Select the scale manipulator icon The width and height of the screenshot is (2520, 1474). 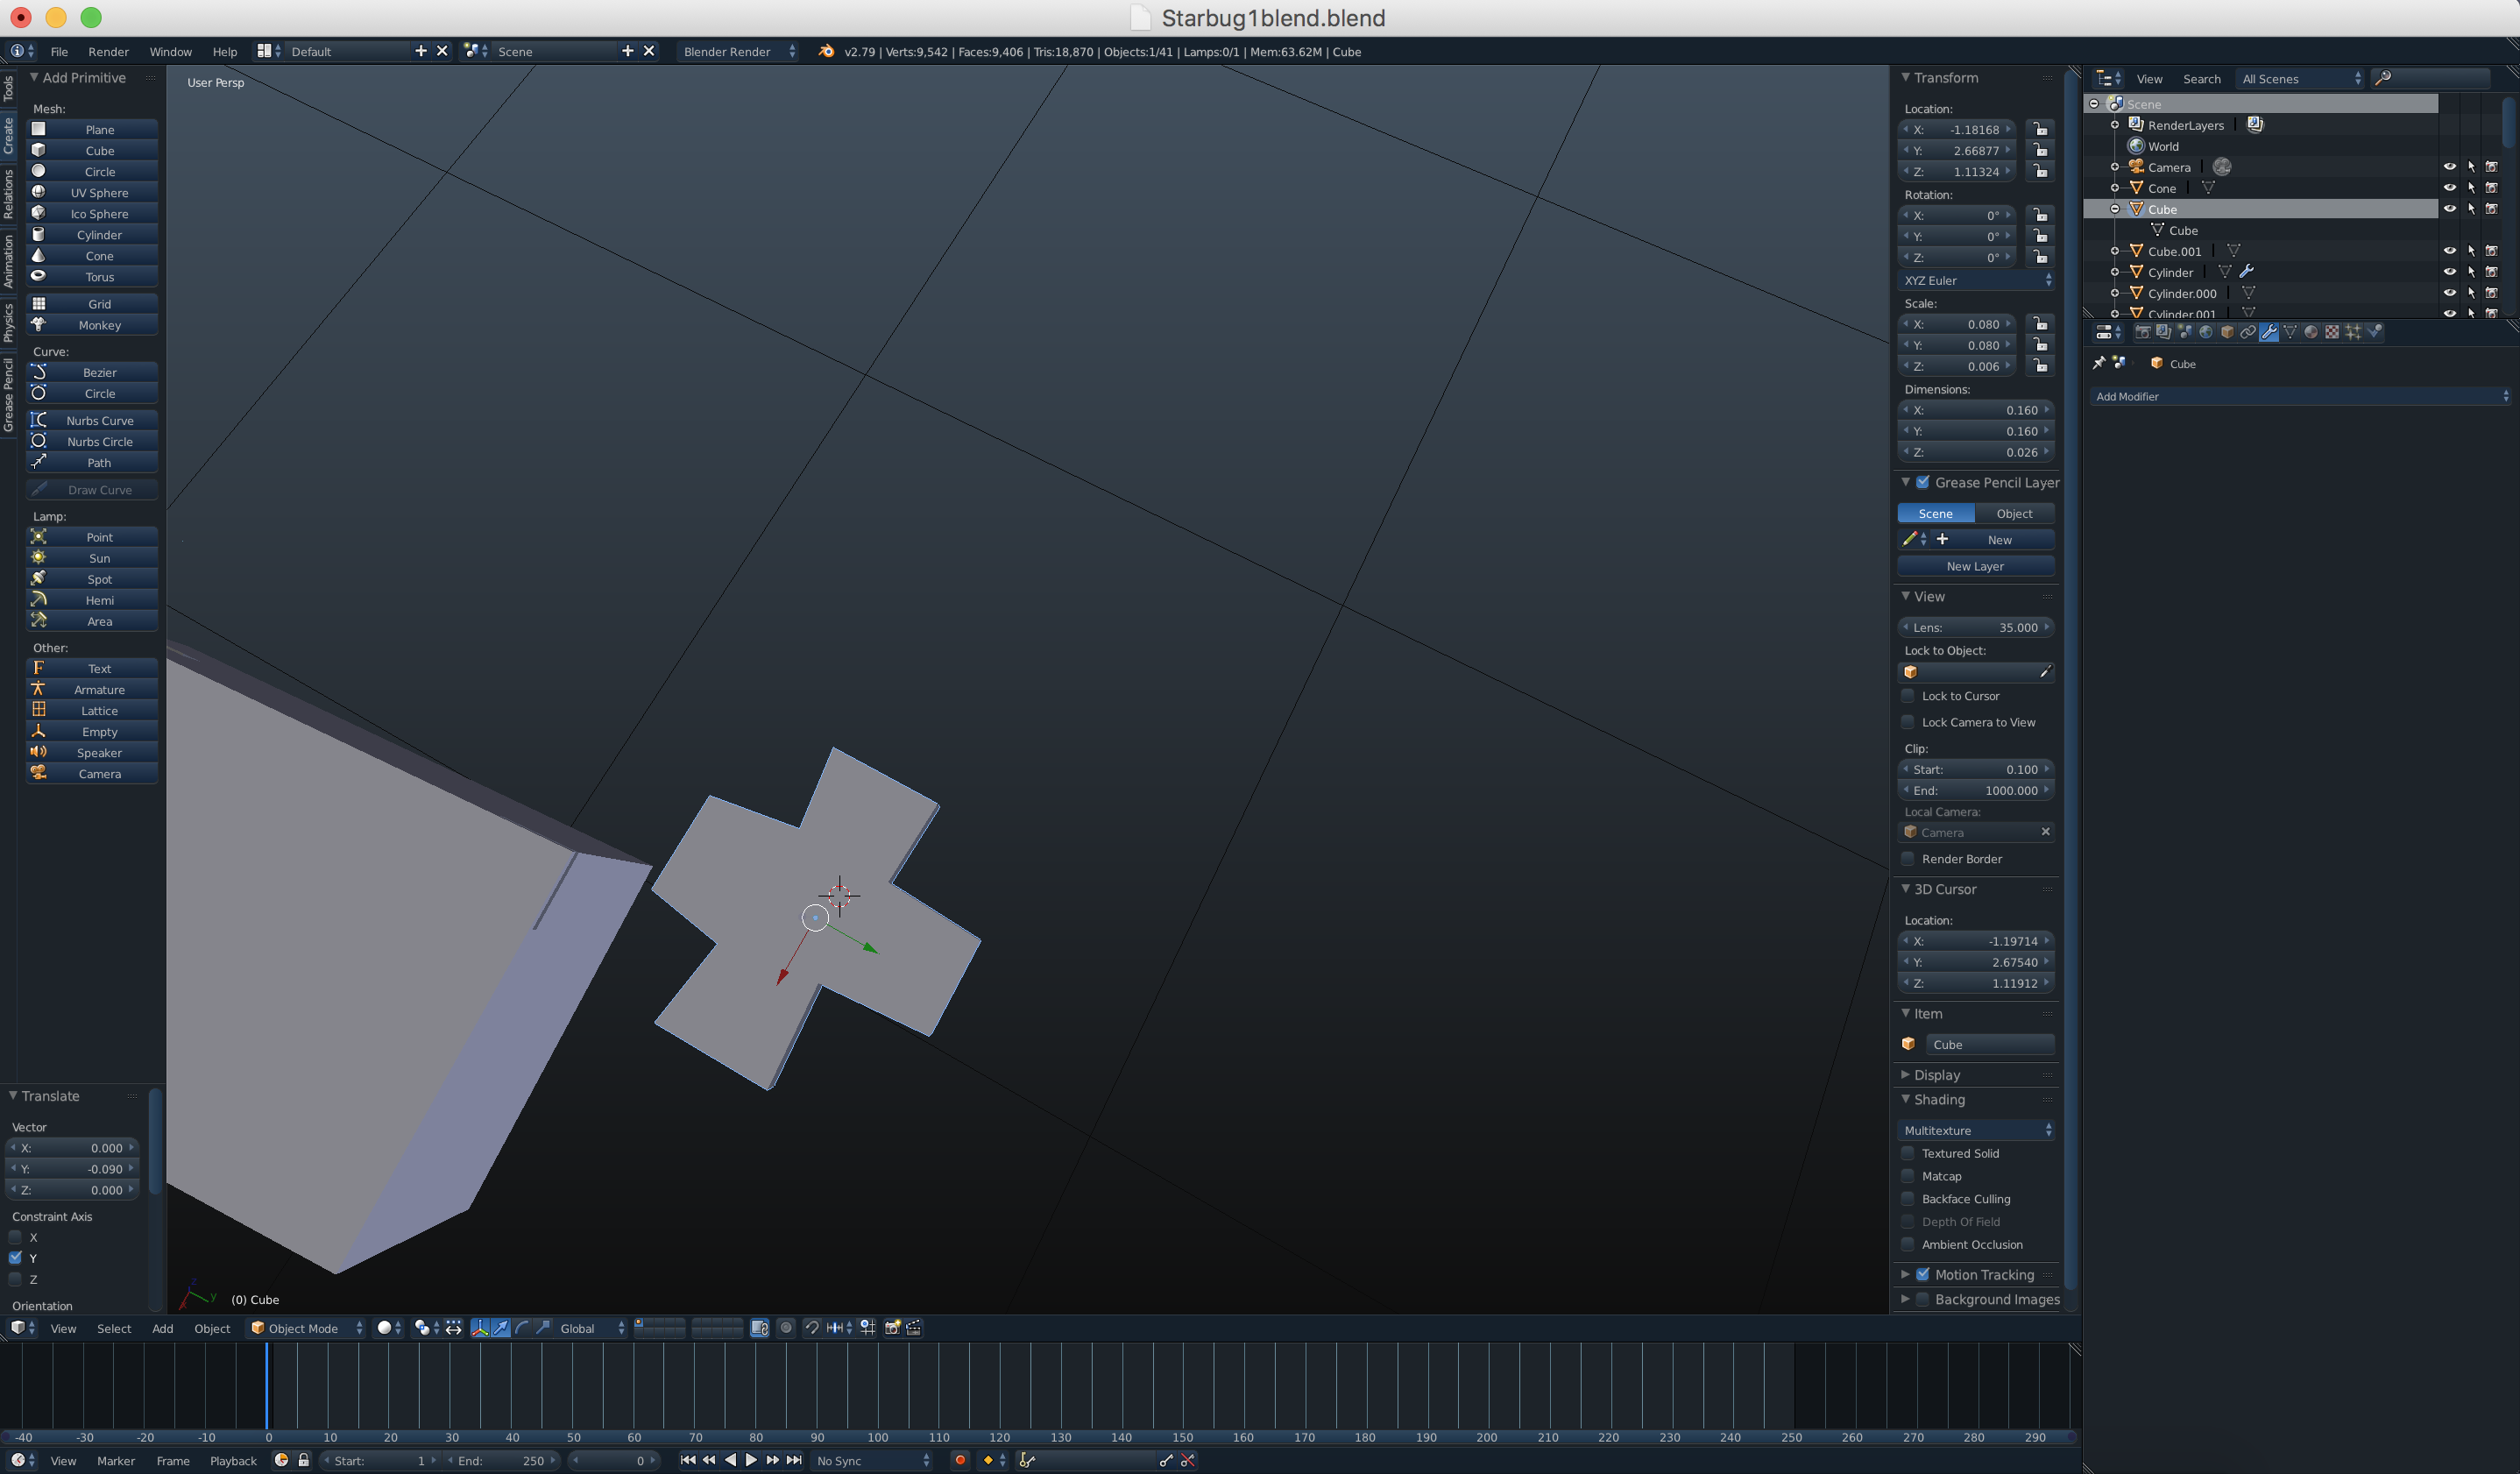(543, 1328)
